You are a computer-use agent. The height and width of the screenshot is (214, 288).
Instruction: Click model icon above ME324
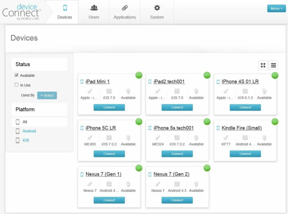point(158,138)
